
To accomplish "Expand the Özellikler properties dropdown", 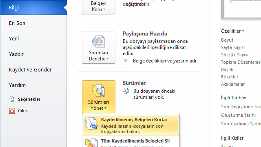I will click(232, 31).
